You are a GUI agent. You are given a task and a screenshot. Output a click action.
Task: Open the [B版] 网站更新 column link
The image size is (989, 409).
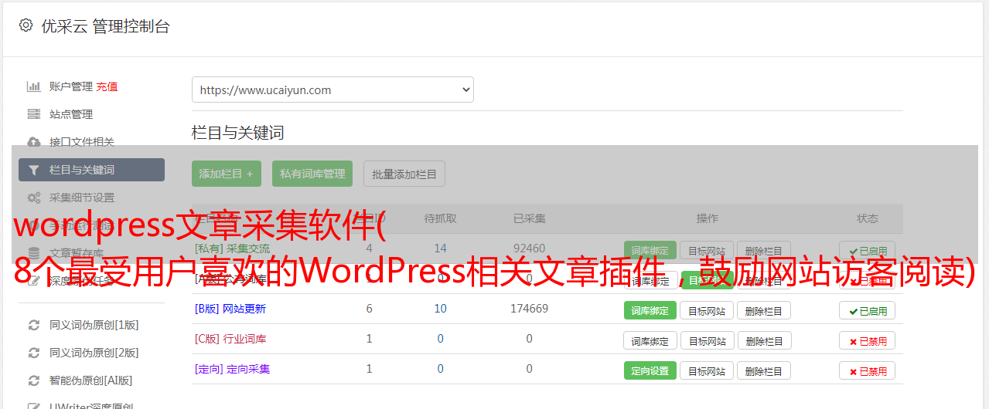pos(230,309)
